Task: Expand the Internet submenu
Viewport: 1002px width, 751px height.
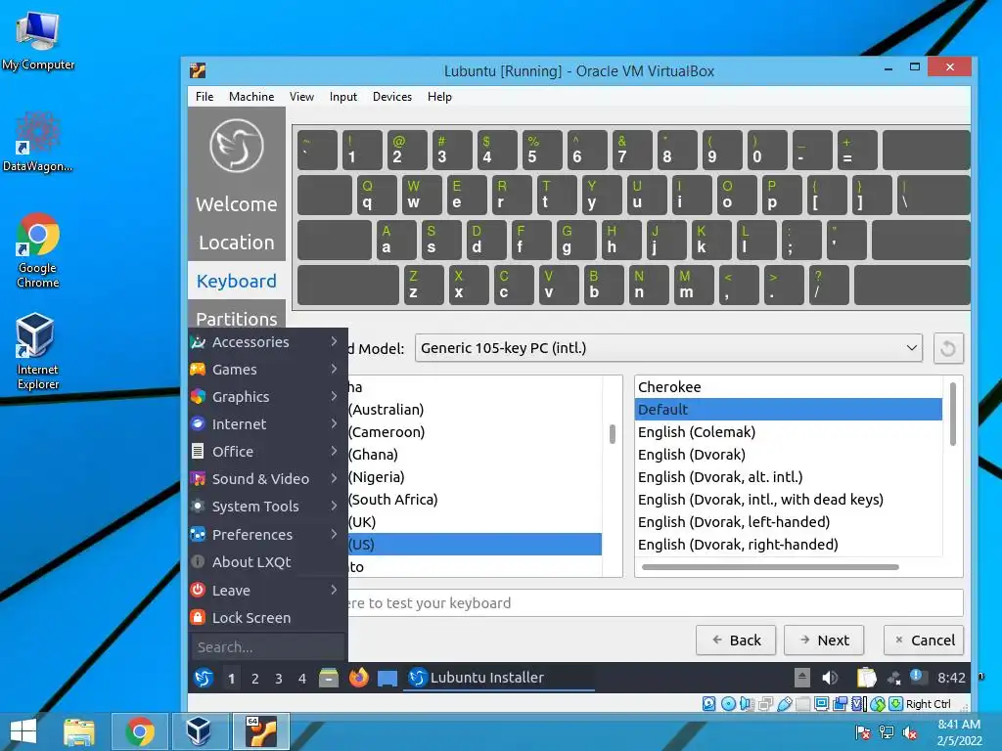Action: coord(268,424)
